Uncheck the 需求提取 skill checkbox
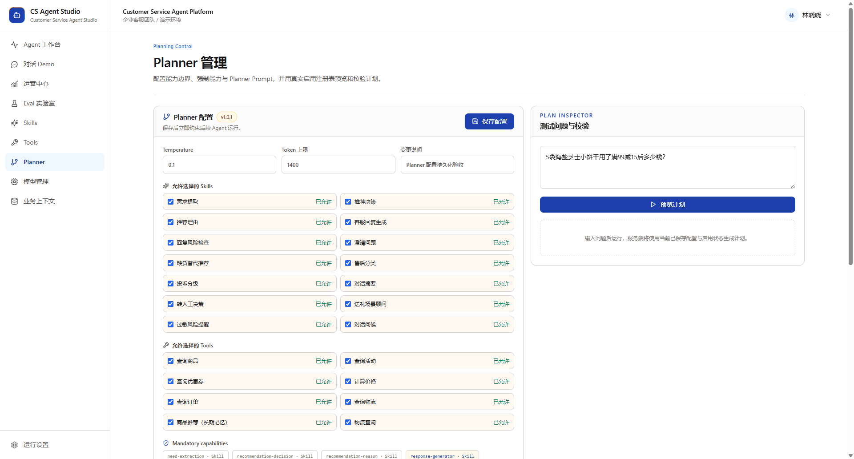854x459 pixels. [170, 201]
